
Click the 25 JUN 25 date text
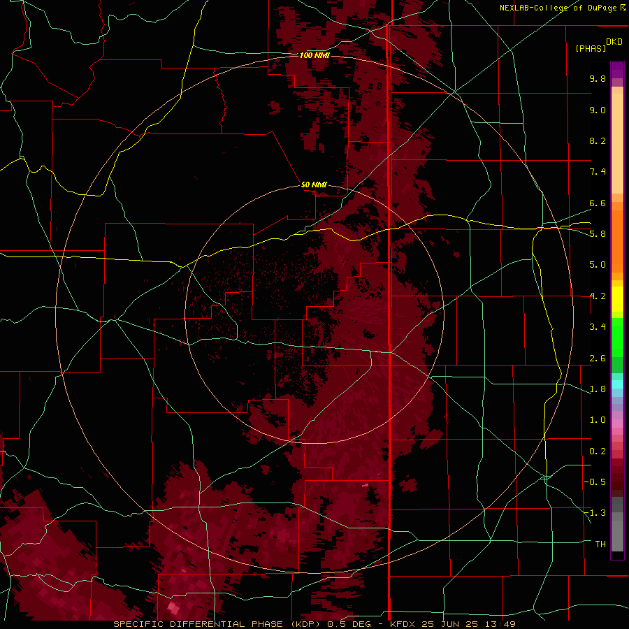tap(451, 624)
